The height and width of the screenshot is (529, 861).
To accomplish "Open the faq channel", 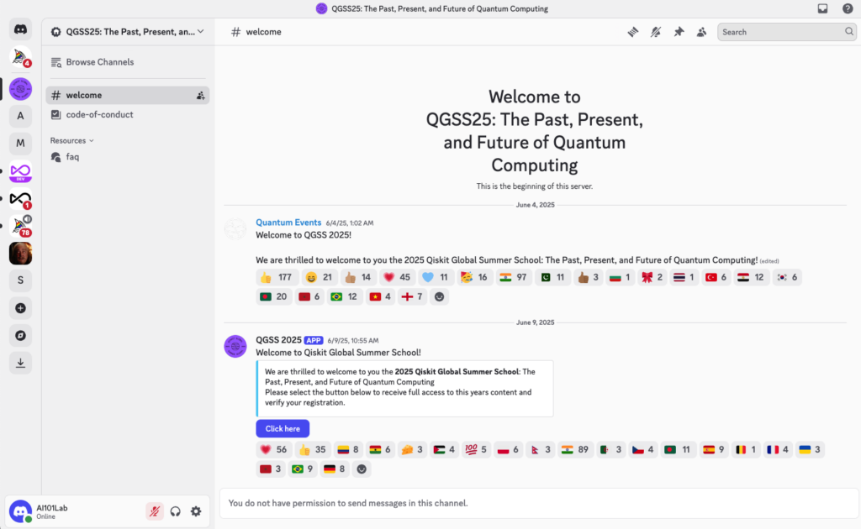I will [128, 157].
